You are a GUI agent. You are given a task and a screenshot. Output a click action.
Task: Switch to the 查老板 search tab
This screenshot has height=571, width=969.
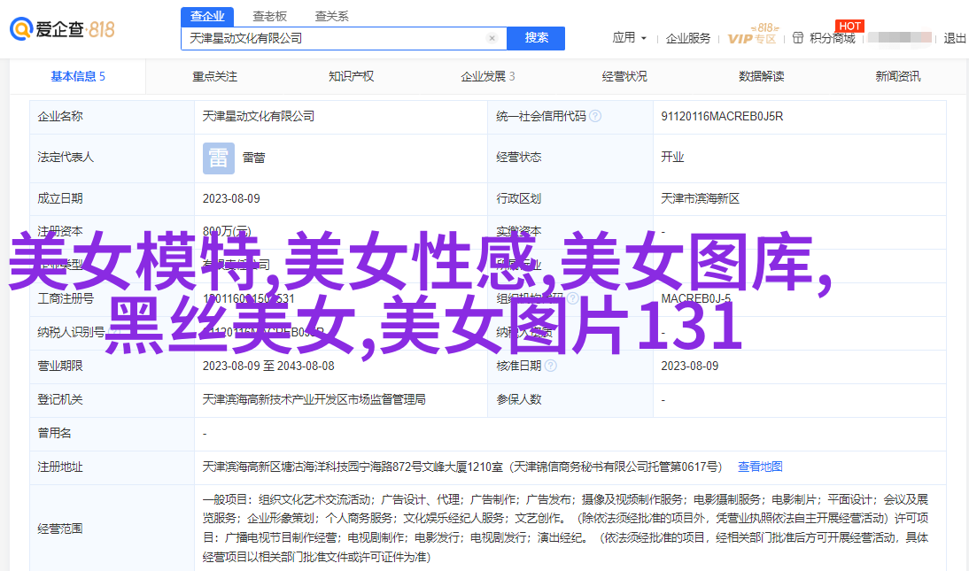point(269,17)
